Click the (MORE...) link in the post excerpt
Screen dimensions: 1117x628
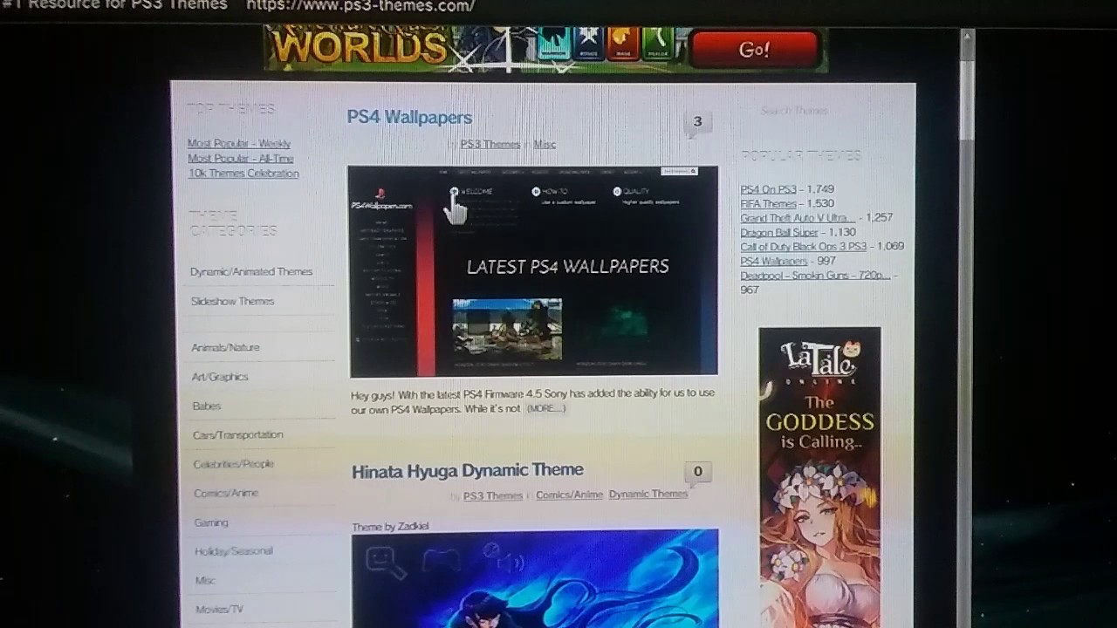click(x=545, y=408)
